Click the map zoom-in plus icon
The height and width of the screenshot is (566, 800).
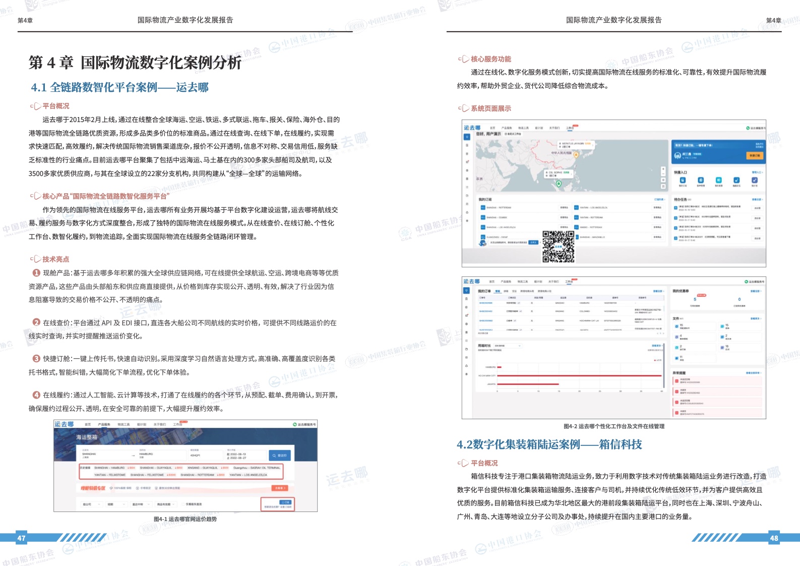coord(663,169)
